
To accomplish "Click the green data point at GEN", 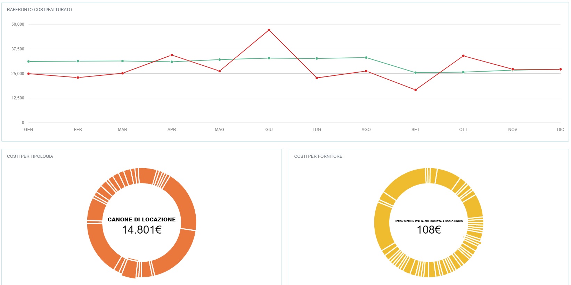I will [x=28, y=62].
